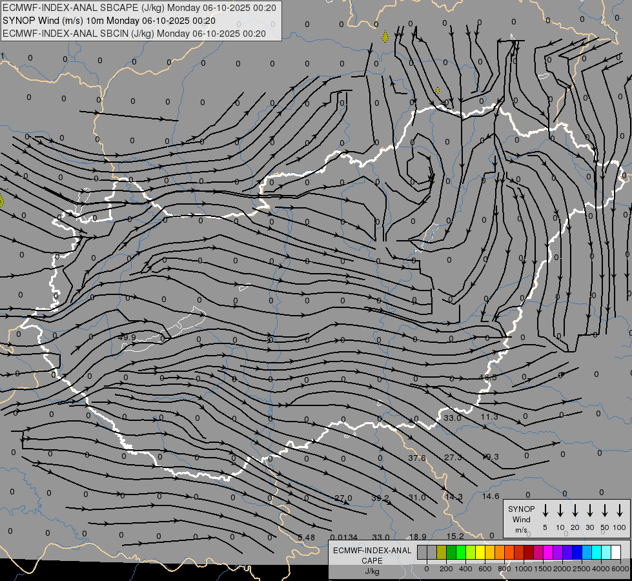Pick the violet swatch right of 2000
The height and width of the screenshot is (581, 632).
click(x=567, y=552)
